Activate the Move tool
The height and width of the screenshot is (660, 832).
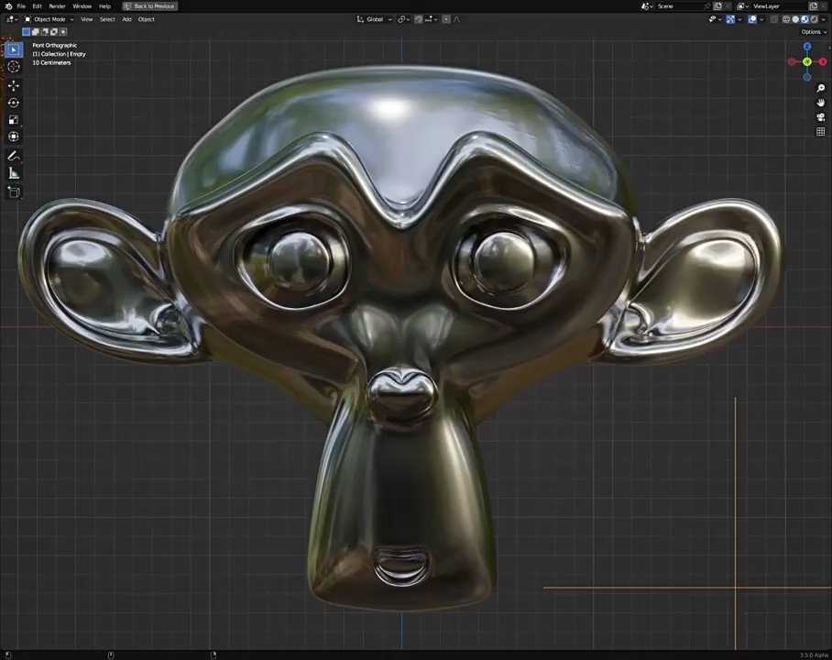point(14,85)
